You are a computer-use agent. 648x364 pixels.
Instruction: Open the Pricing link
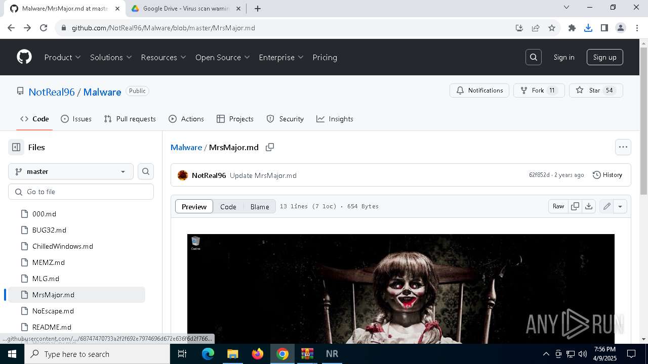[x=325, y=57]
